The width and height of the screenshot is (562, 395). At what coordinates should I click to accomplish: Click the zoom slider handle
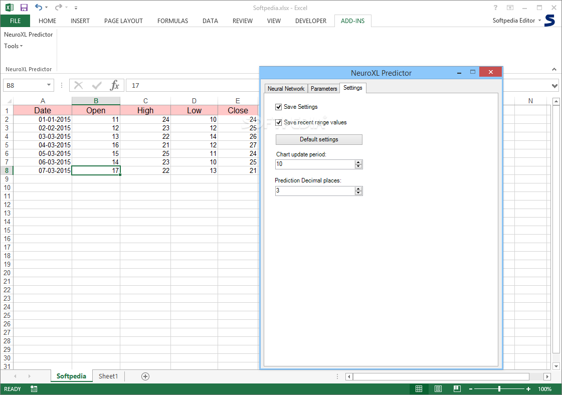[499, 389]
